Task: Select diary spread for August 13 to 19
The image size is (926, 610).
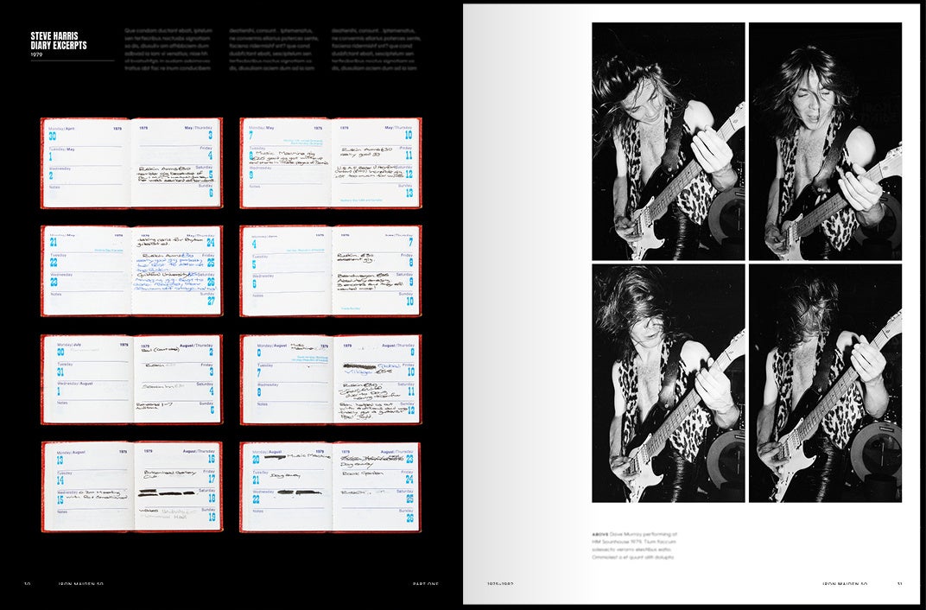Action: point(131,487)
